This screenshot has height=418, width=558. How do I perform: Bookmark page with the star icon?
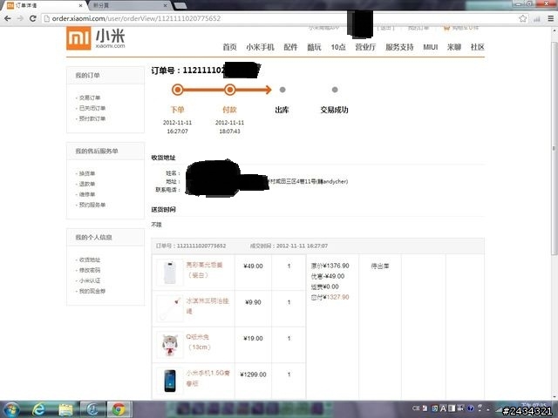click(x=522, y=18)
